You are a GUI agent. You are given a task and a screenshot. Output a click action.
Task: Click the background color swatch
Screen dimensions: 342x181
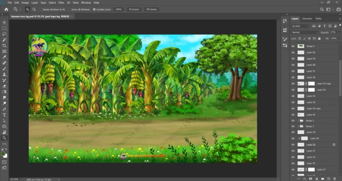point(5,156)
